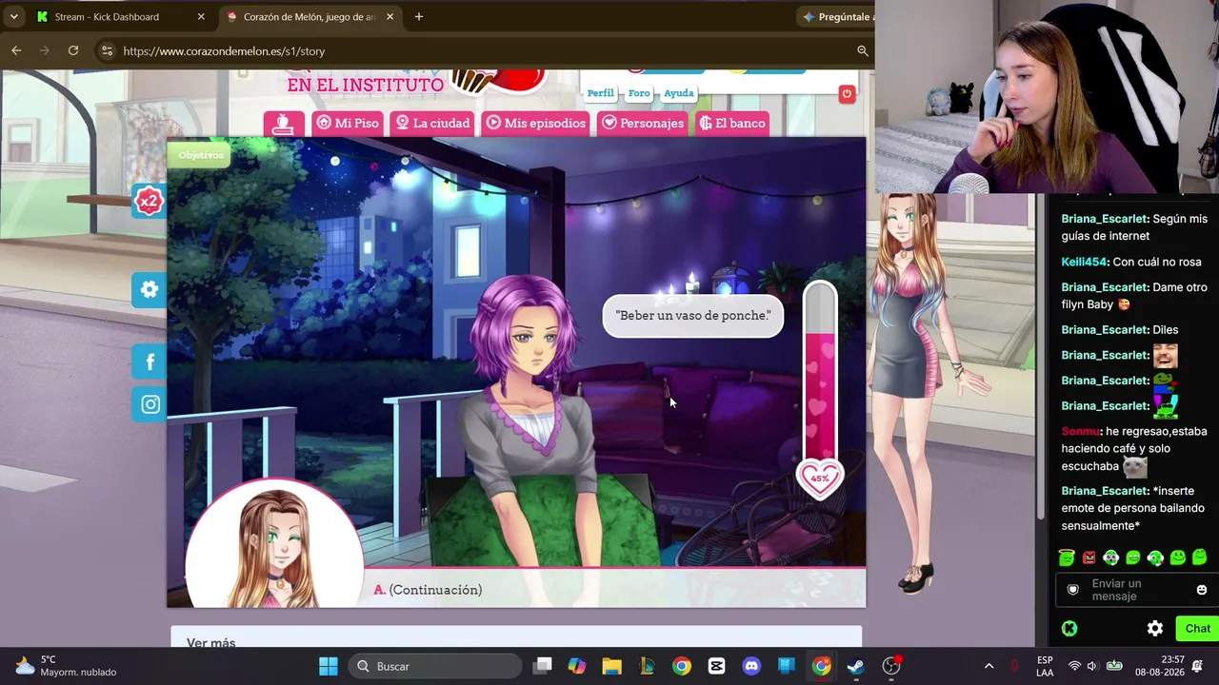
Task: Open the clock and date panel
Action: point(1159,666)
